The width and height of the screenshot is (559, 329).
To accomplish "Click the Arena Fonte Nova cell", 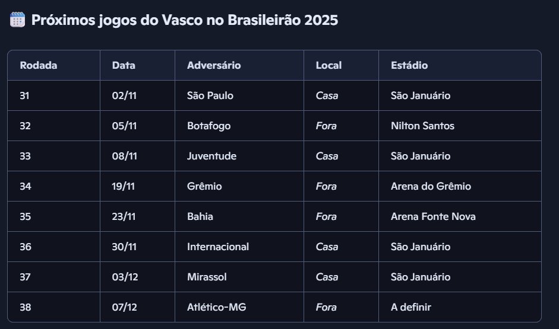I will pyautogui.click(x=433, y=216).
